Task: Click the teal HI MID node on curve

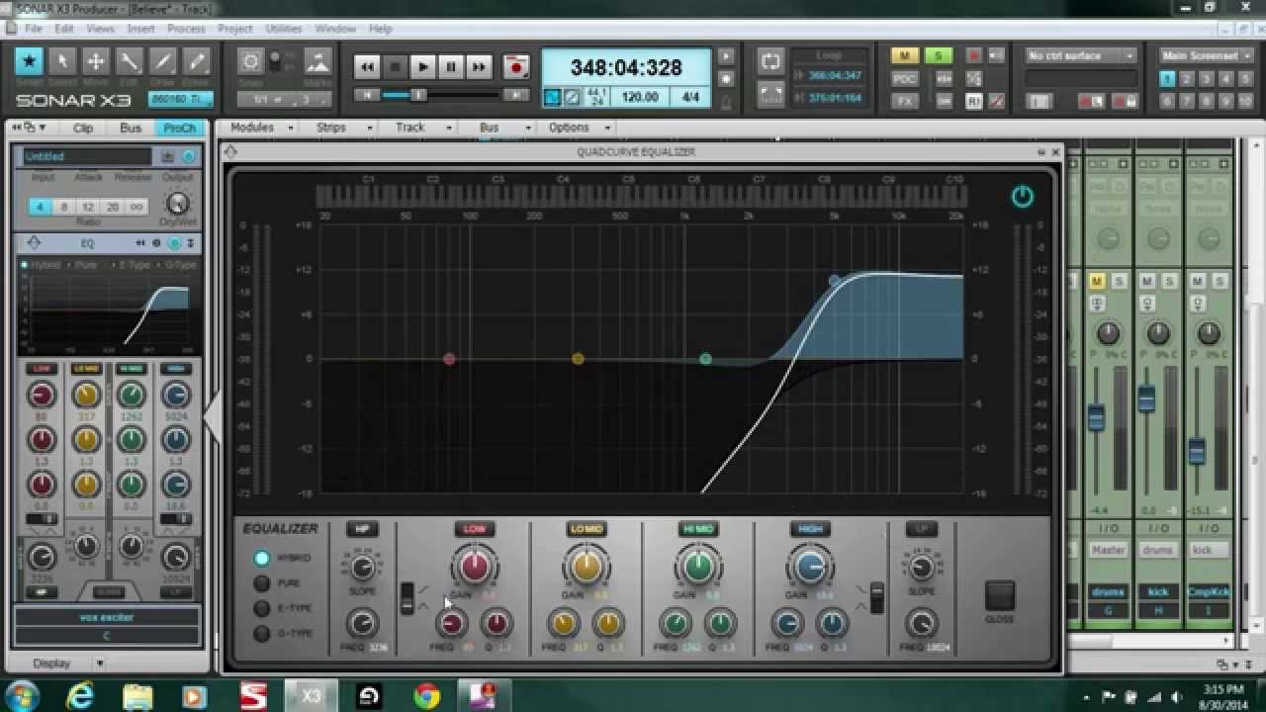Action: tap(705, 359)
